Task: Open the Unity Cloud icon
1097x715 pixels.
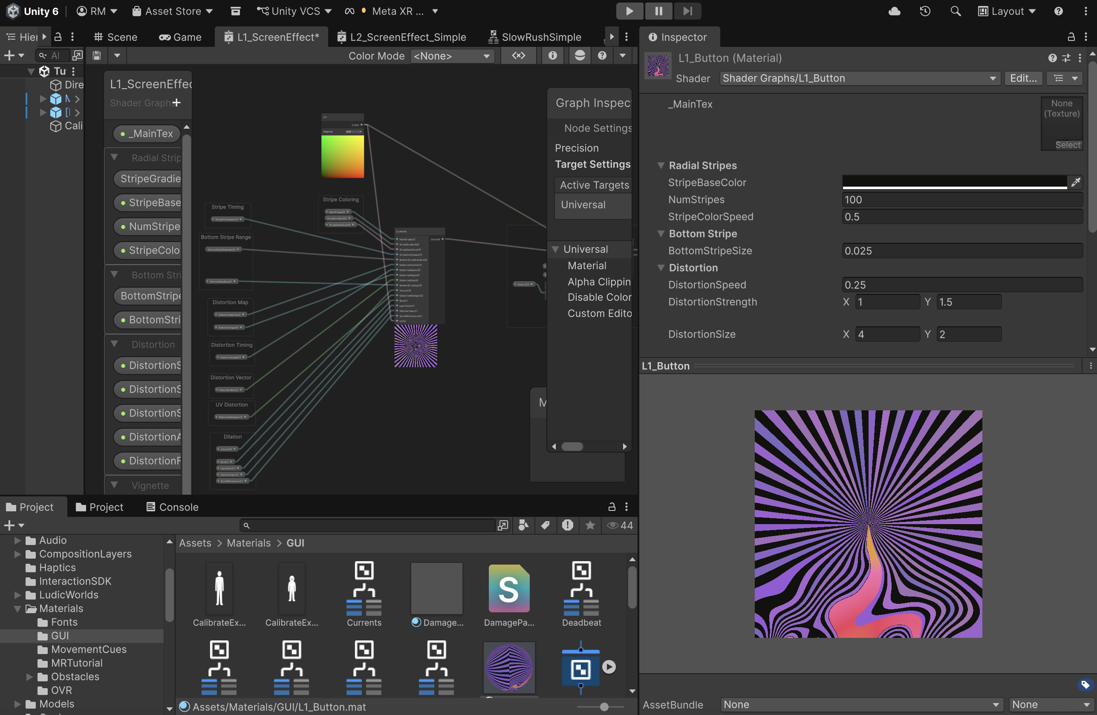Action: coord(894,11)
